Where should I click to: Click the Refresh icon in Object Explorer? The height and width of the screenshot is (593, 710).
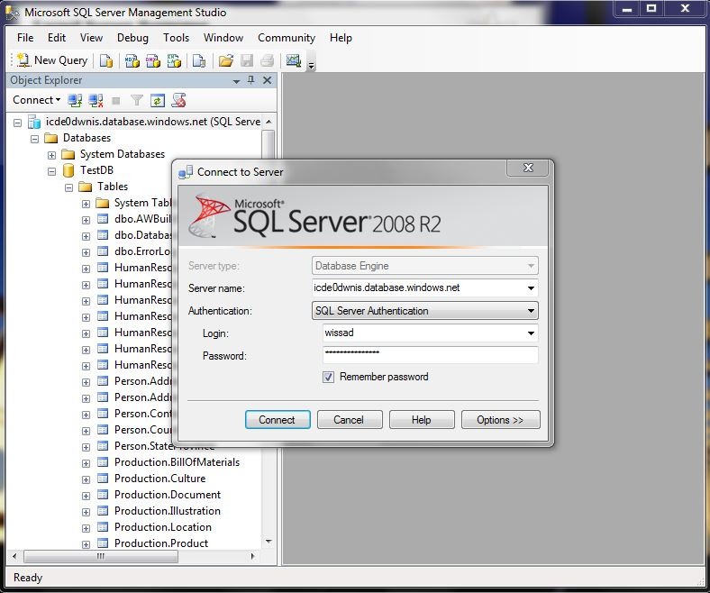(157, 101)
